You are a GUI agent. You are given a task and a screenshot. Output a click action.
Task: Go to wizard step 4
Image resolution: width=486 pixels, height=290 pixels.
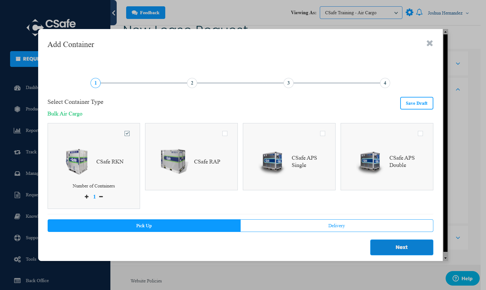(385, 83)
